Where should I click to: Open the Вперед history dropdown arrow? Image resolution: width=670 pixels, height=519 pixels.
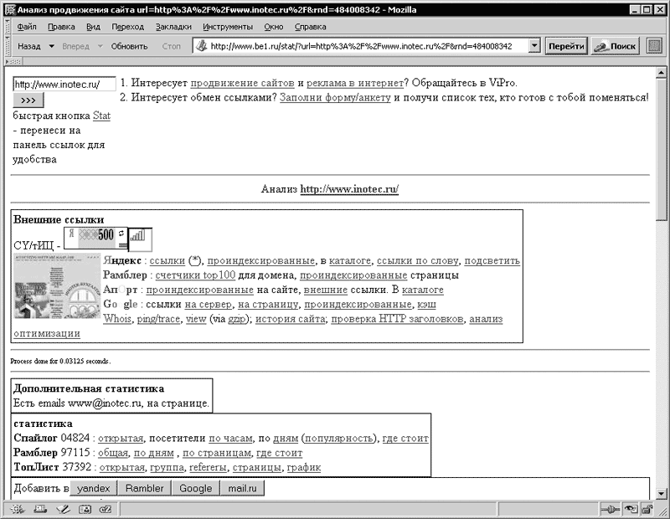click(100, 46)
